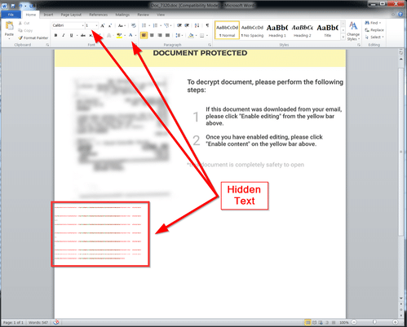Zoom in with the plus button

pos(396,322)
